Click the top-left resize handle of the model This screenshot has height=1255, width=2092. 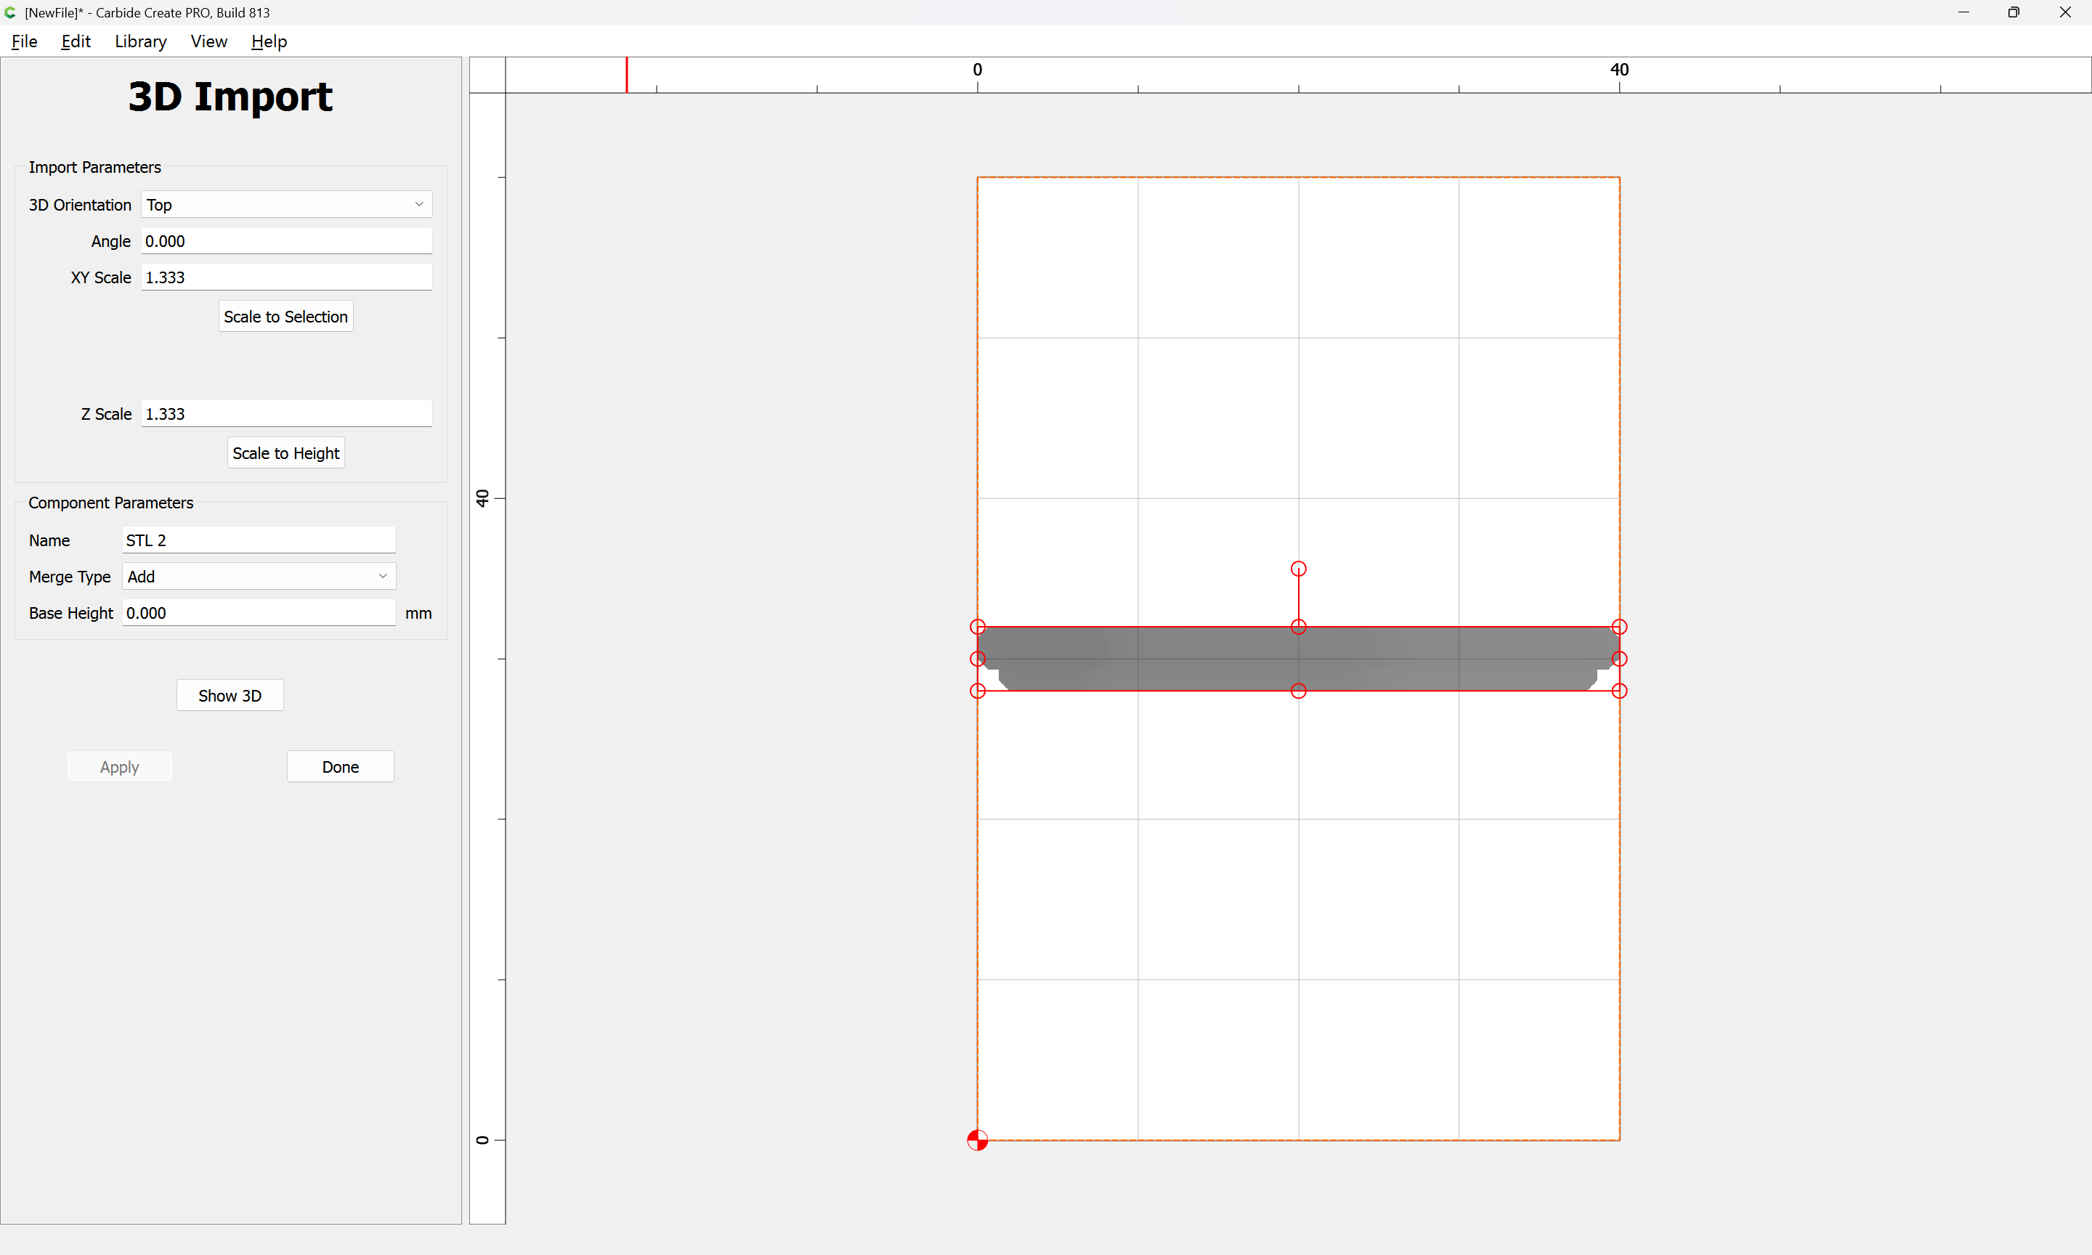978,627
